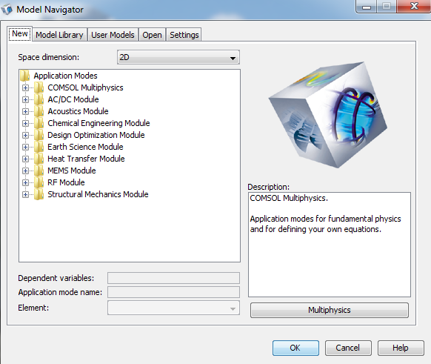Image resolution: width=431 pixels, height=364 pixels.
Task: Click the Dependent variables field
Action: [173, 278]
